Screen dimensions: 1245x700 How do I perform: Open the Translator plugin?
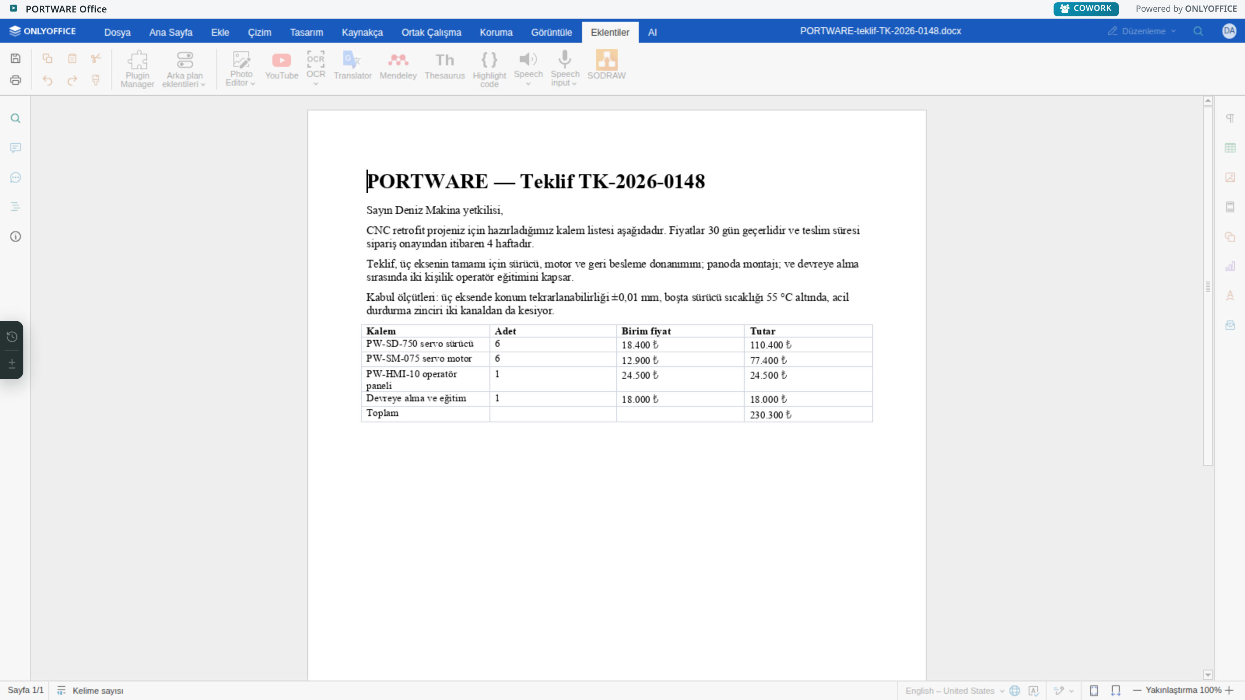(x=352, y=66)
